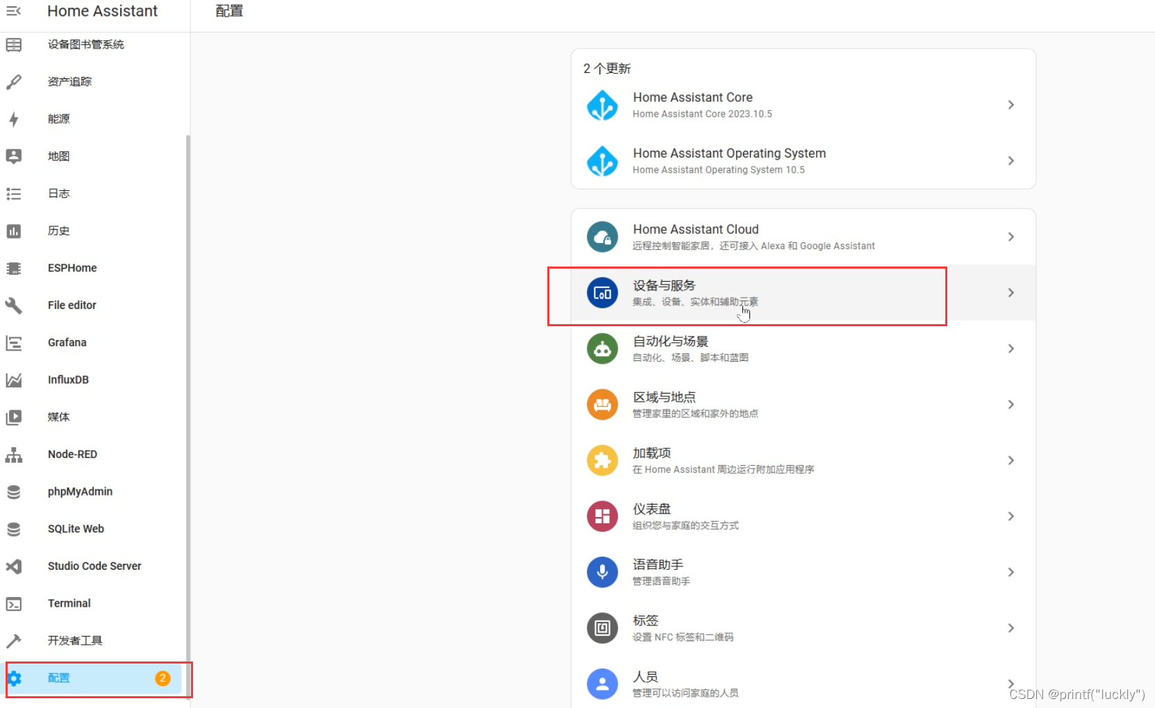Open the 设备与服务 settings entry
Image resolution: width=1155 pixels, height=708 pixels.
(804, 293)
